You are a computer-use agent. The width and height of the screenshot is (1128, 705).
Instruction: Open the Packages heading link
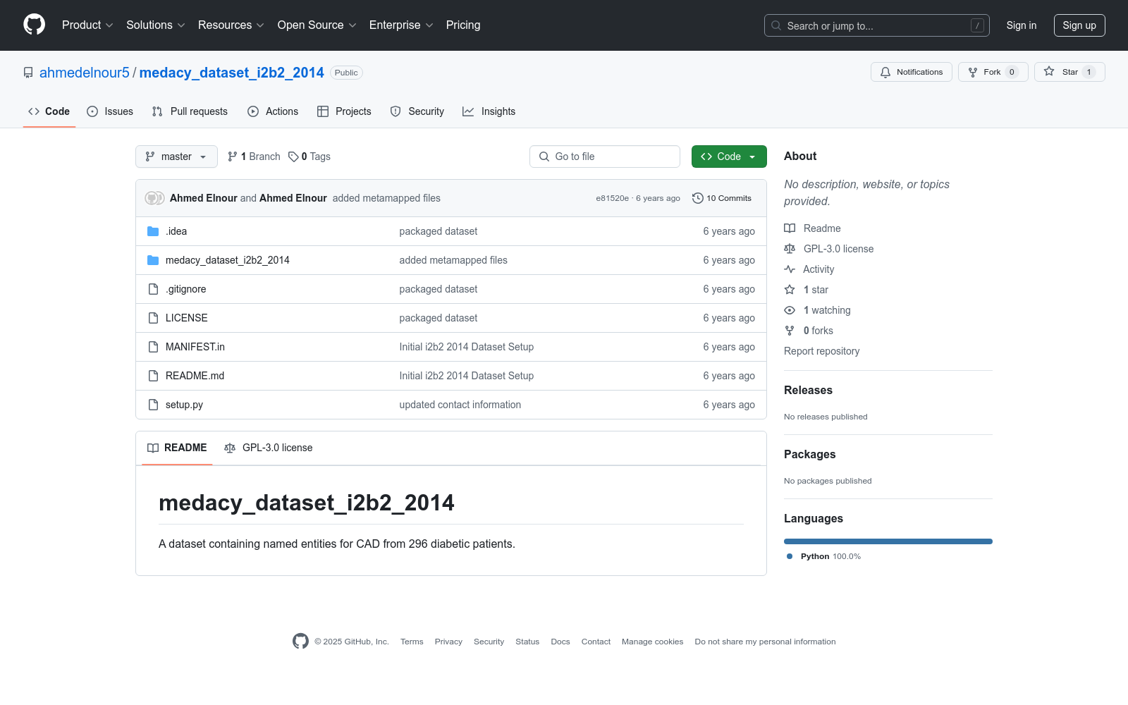810,454
